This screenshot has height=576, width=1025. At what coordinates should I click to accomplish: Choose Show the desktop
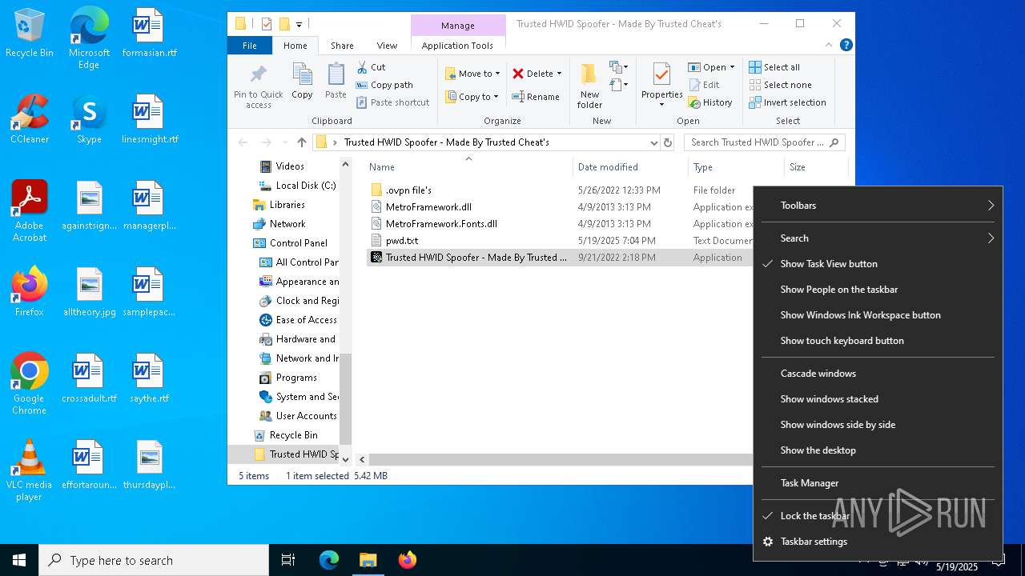tap(878, 450)
